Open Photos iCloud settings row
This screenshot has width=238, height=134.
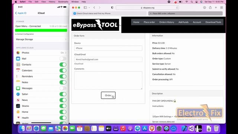(x=41, y=53)
